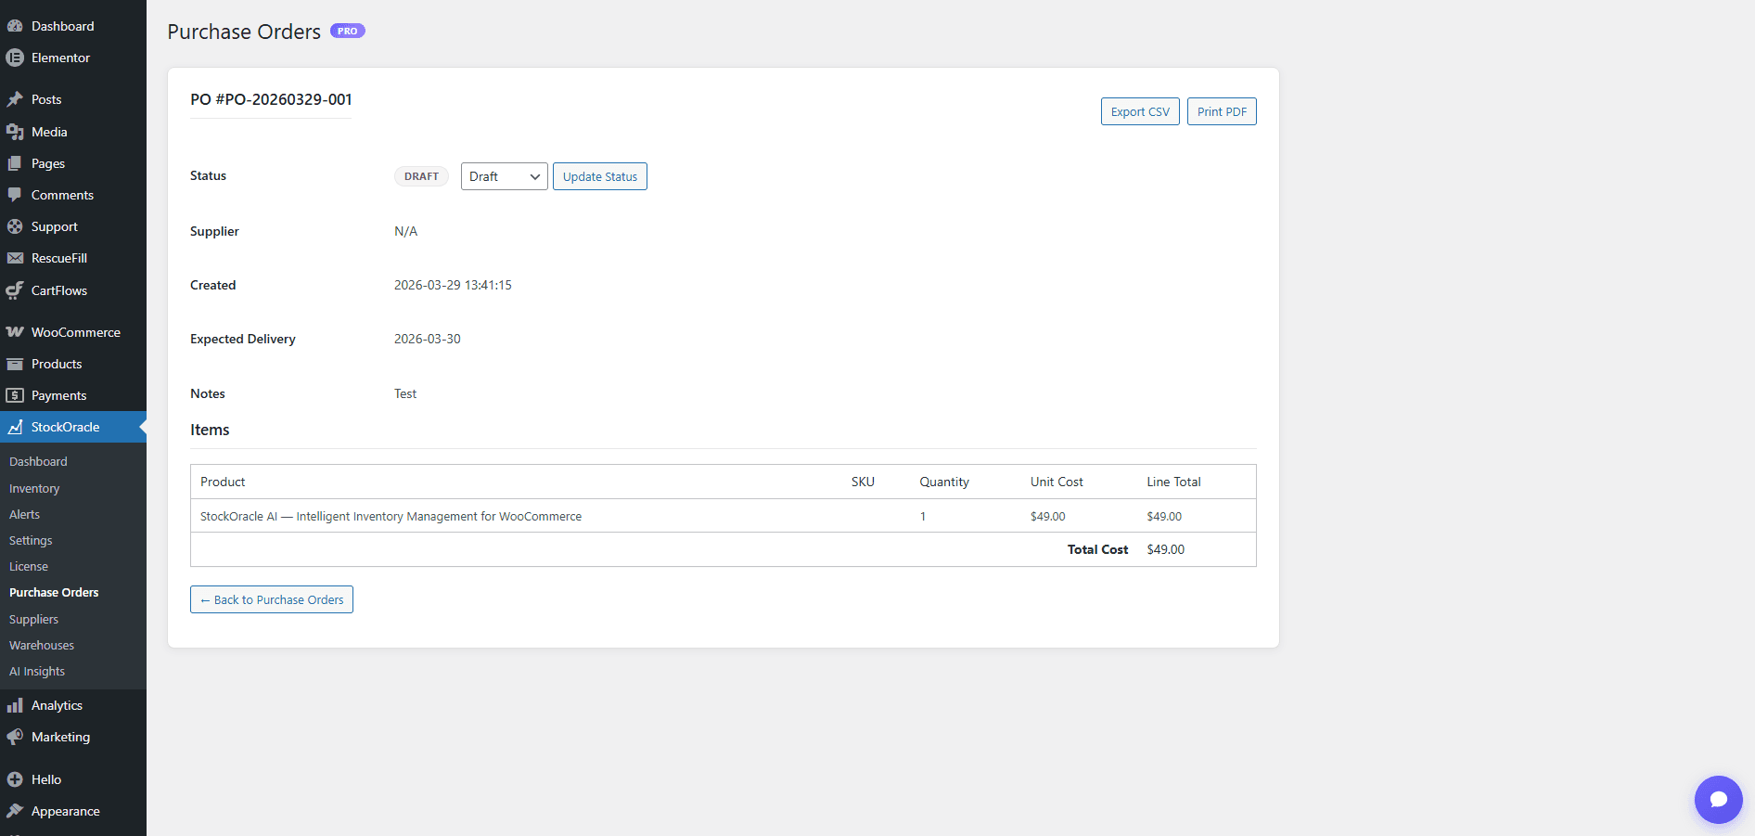
Task: Open the Payments menu
Action: (59, 395)
